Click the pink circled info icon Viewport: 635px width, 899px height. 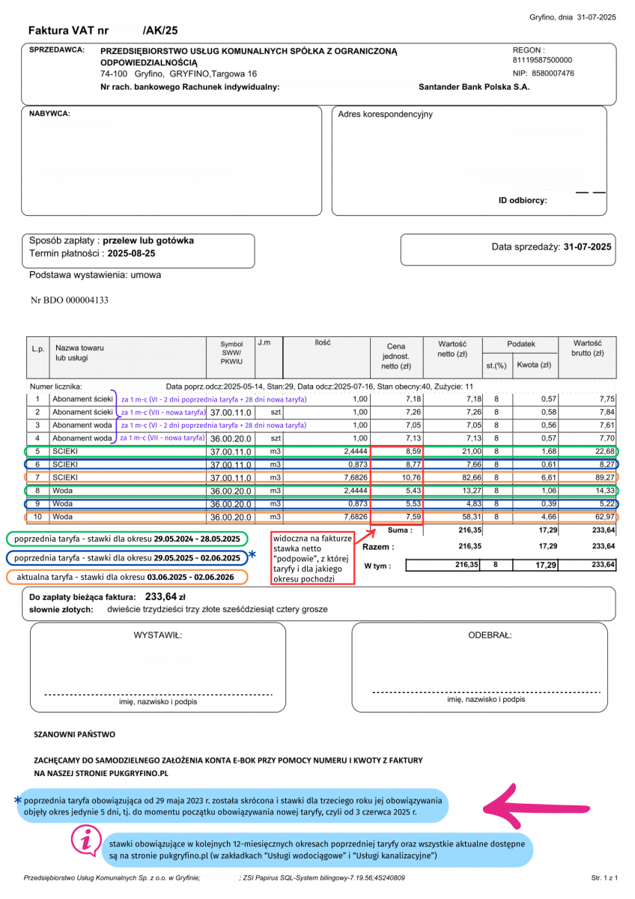pos(86,841)
